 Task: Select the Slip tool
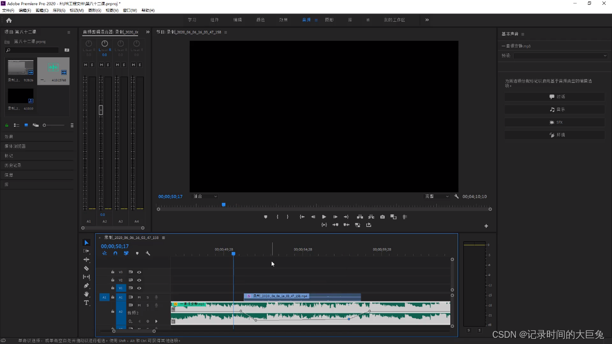pos(86,277)
